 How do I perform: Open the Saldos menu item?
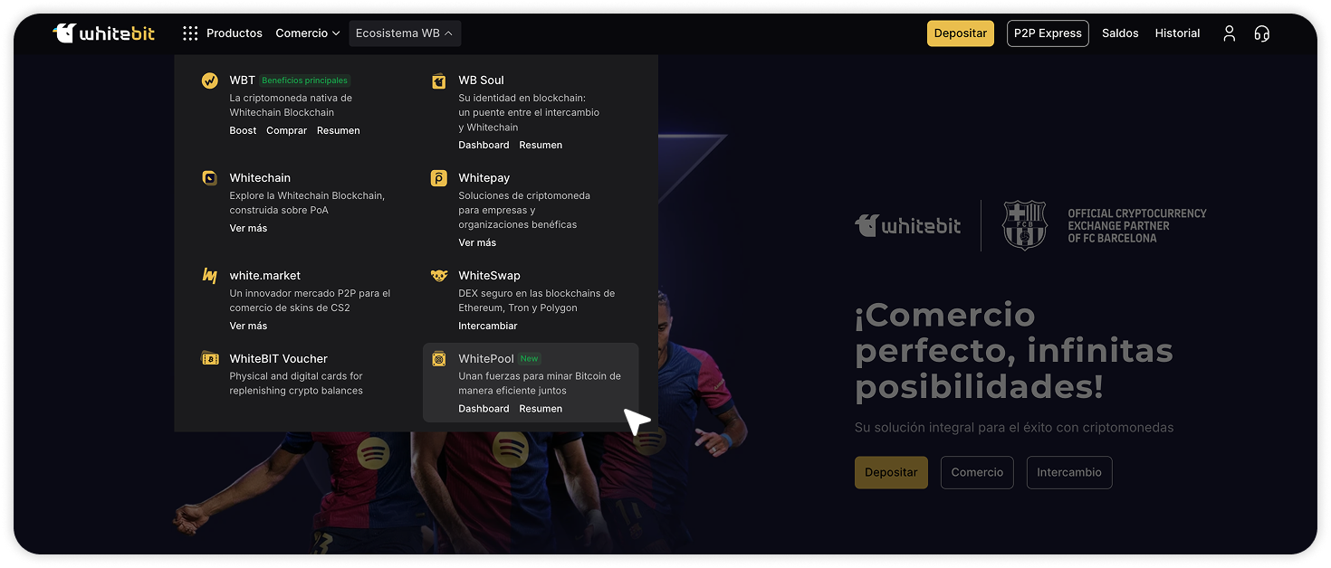[1120, 33]
